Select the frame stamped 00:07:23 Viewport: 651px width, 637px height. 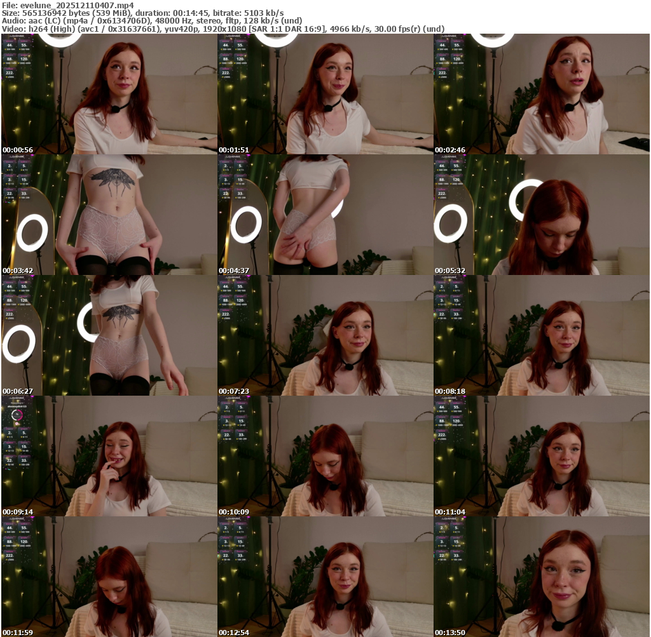325,335
